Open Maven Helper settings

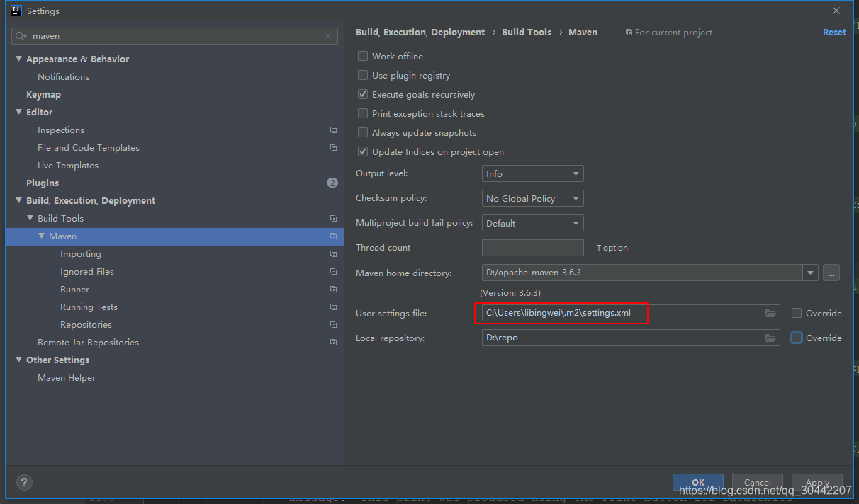click(67, 378)
